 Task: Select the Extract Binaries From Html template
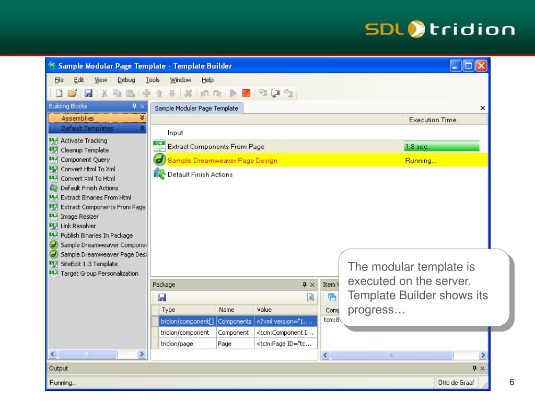pyautogui.click(x=96, y=197)
